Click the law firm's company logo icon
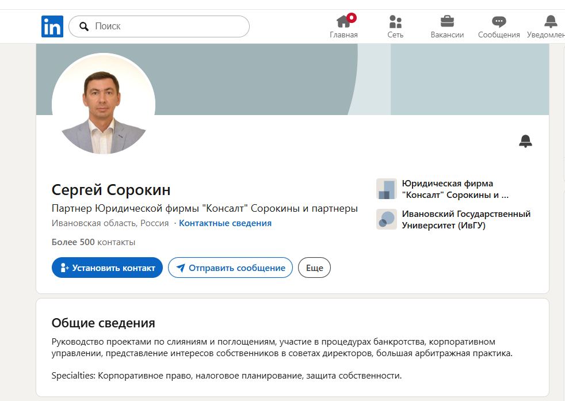 point(387,189)
